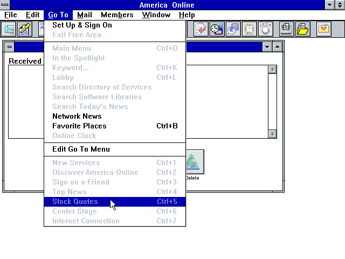The image size is (345, 259).
Task: Open the inner mail window control menu
Action: click(x=9, y=47)
